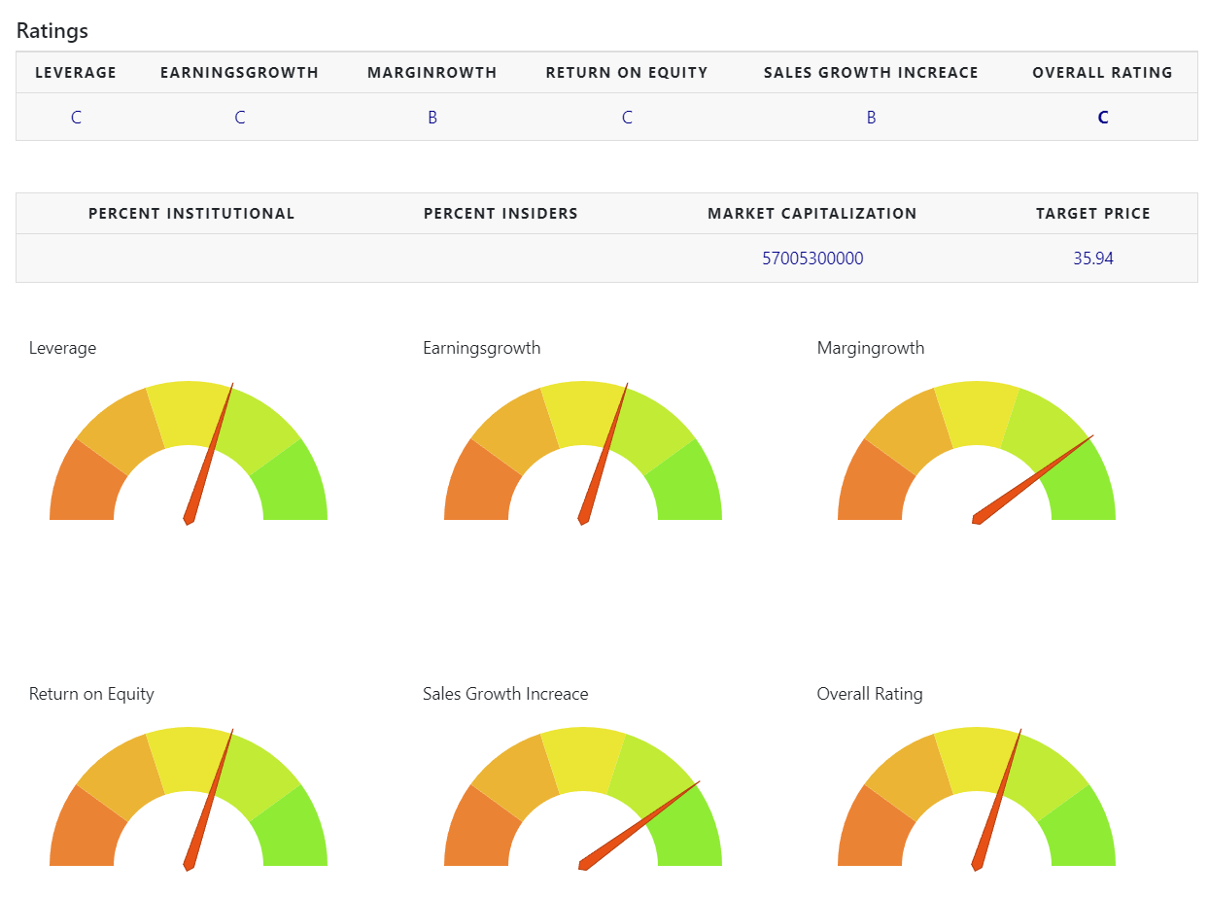Click the Earningsgrowth rating value C
Image resolution: width=1209 pixels, height=897 pixels.
(x=240, y=118)
